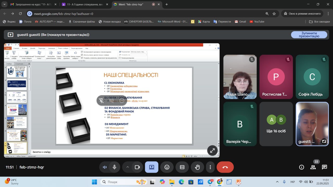Open meeting details info icon
Screen dimensions: 333x187
(302, 167)
